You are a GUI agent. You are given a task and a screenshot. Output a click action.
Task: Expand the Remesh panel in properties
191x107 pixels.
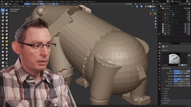pyautogui.click(x=165, y=103)
